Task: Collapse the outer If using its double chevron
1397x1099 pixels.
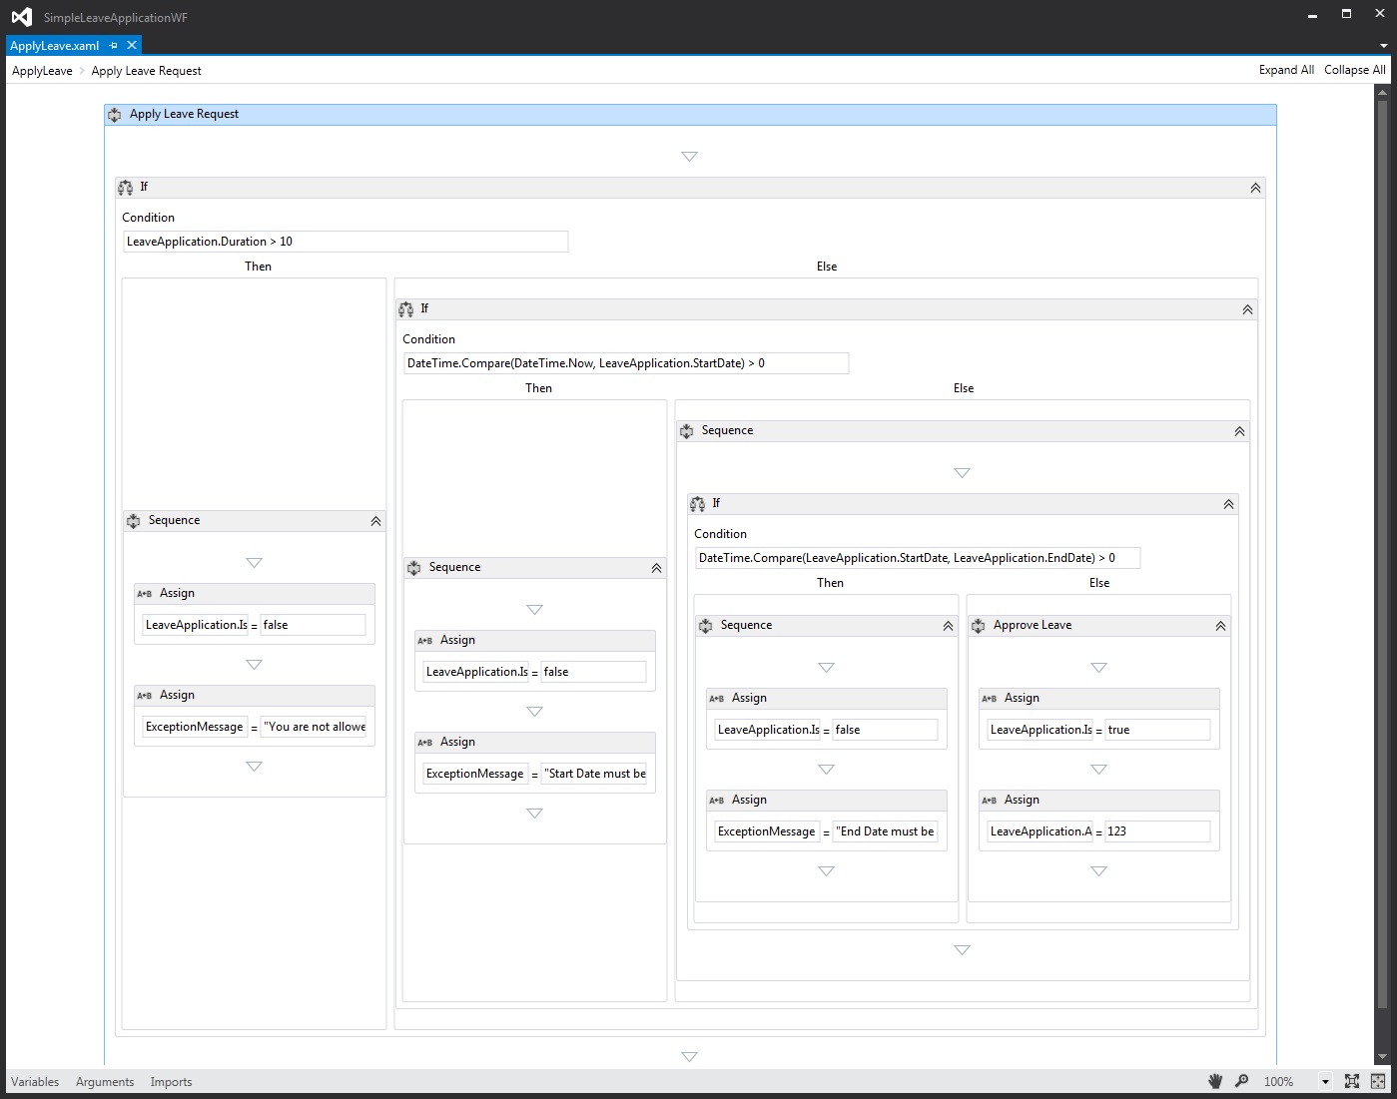Action: (1254, 187)
